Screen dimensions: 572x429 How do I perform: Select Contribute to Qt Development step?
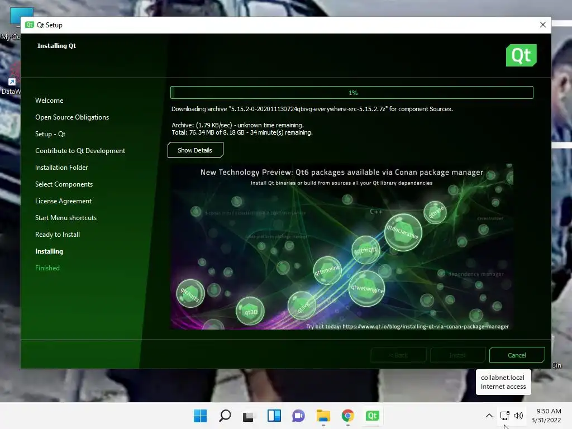tap(80, 151)
